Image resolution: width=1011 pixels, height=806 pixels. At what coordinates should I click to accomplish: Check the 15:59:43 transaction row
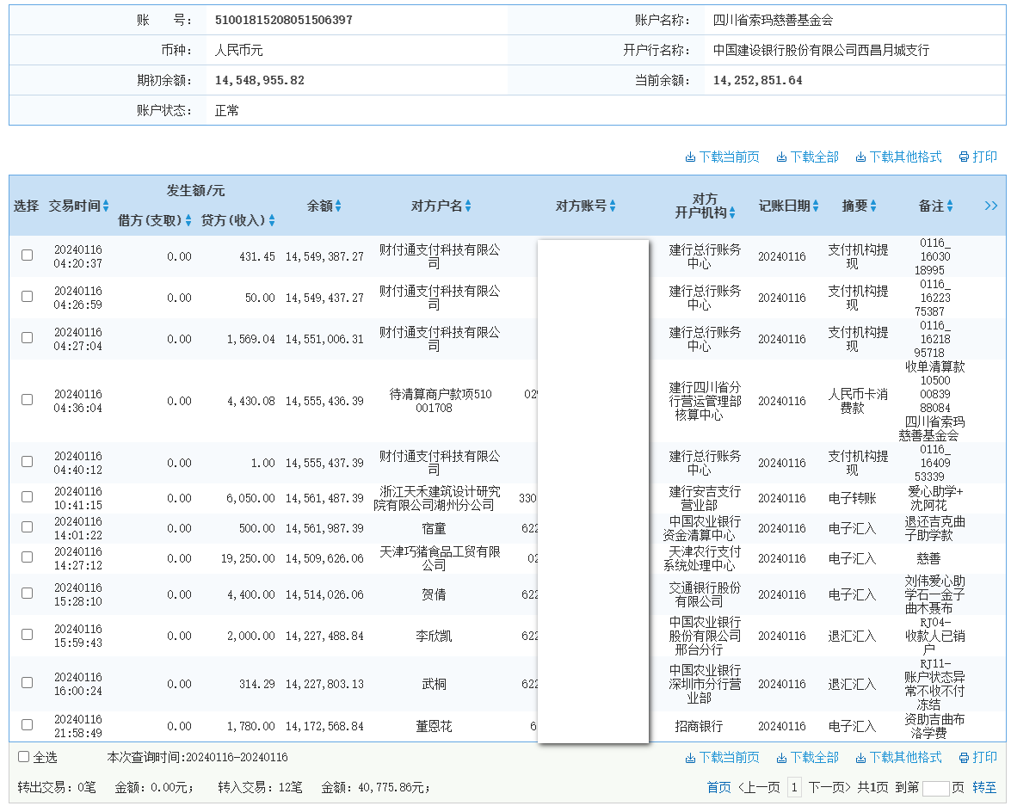tap(27, 635)
